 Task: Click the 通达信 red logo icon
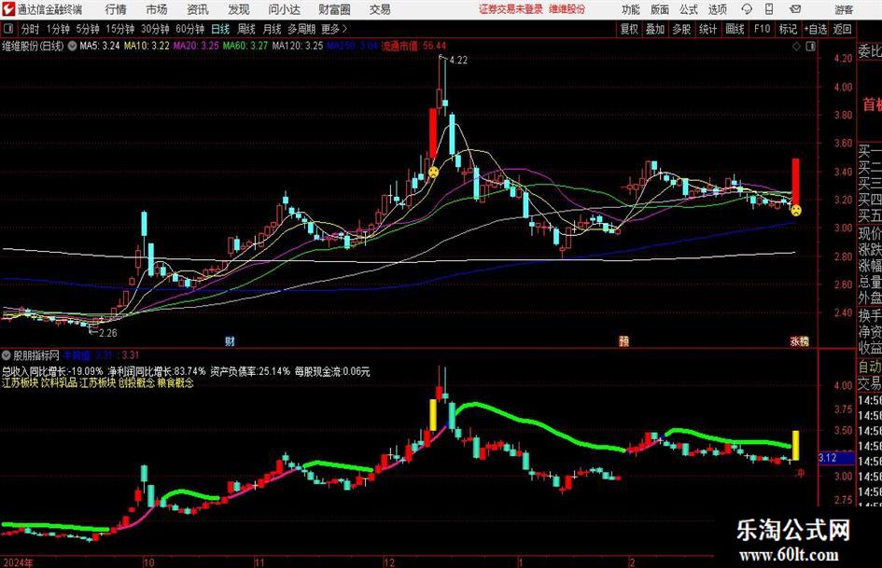(9, 9)
